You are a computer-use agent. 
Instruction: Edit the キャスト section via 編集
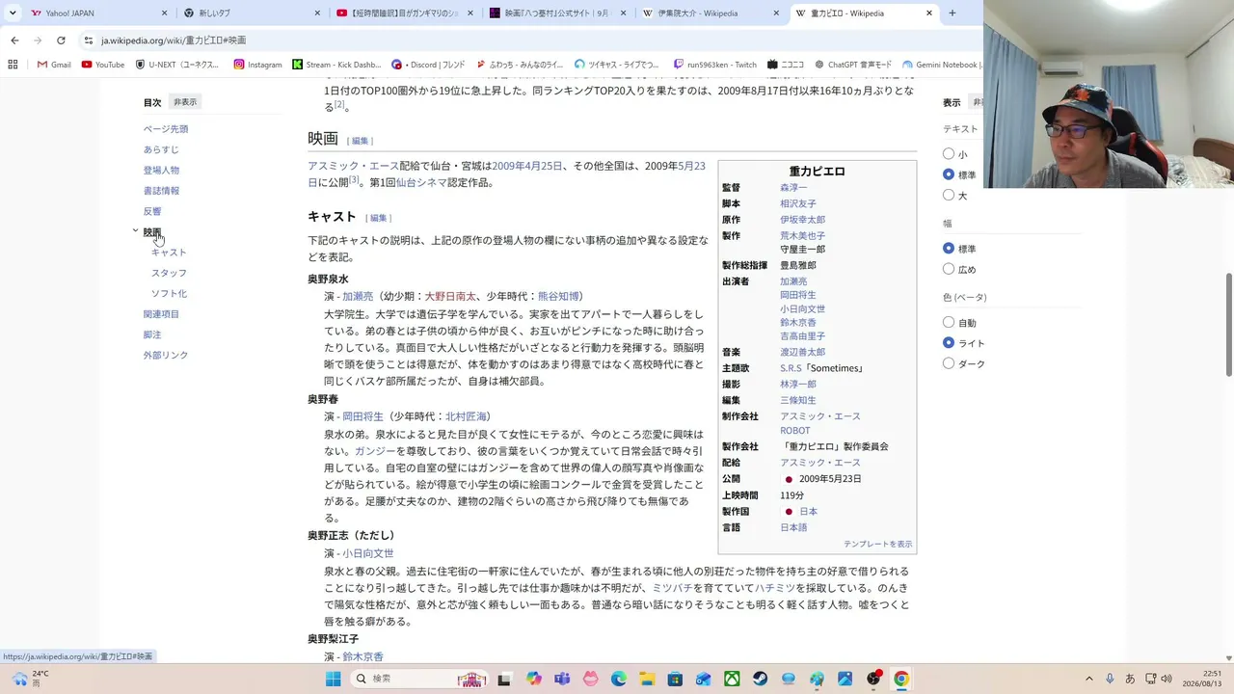378,218
